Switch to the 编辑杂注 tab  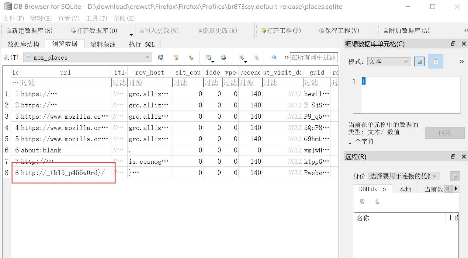click(103, 44)
